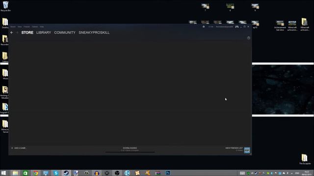
Task: Select the ep10 desktop image file
Action: (255, 24)
